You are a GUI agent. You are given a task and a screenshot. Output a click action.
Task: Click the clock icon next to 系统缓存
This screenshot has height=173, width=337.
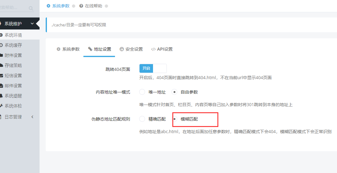tap(1, 45)
